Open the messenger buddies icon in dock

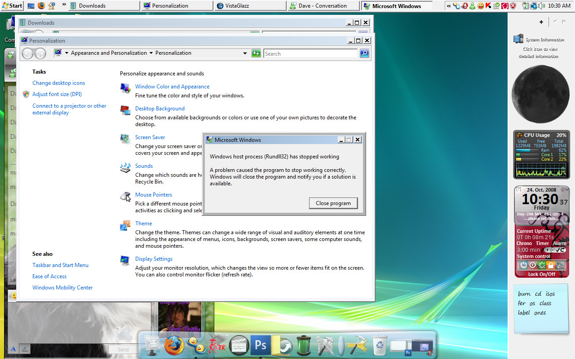point(196,346)
